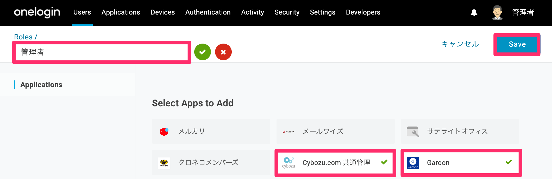Image resolution: width=552 pixels, height=179 pixels.
Task: Open the Activity menu
Action: tap(253, 12)
